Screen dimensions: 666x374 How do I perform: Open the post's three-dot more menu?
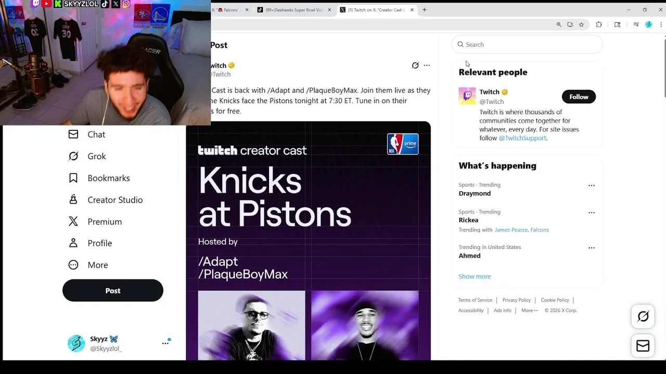coord(427,65)
